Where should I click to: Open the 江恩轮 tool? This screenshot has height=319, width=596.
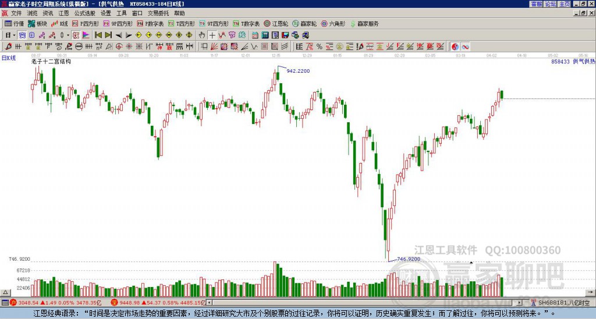275,23
